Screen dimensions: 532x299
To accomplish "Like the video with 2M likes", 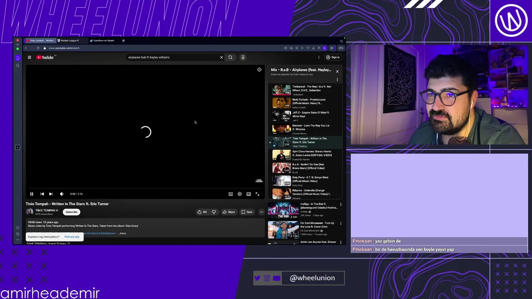I will [202, 212].
